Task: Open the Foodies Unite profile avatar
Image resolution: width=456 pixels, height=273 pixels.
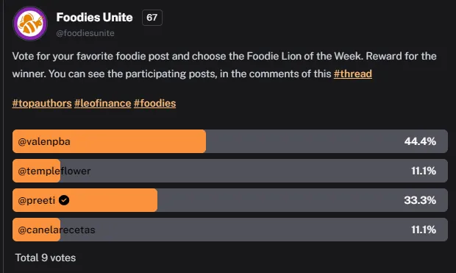Action: click(30, 24)
